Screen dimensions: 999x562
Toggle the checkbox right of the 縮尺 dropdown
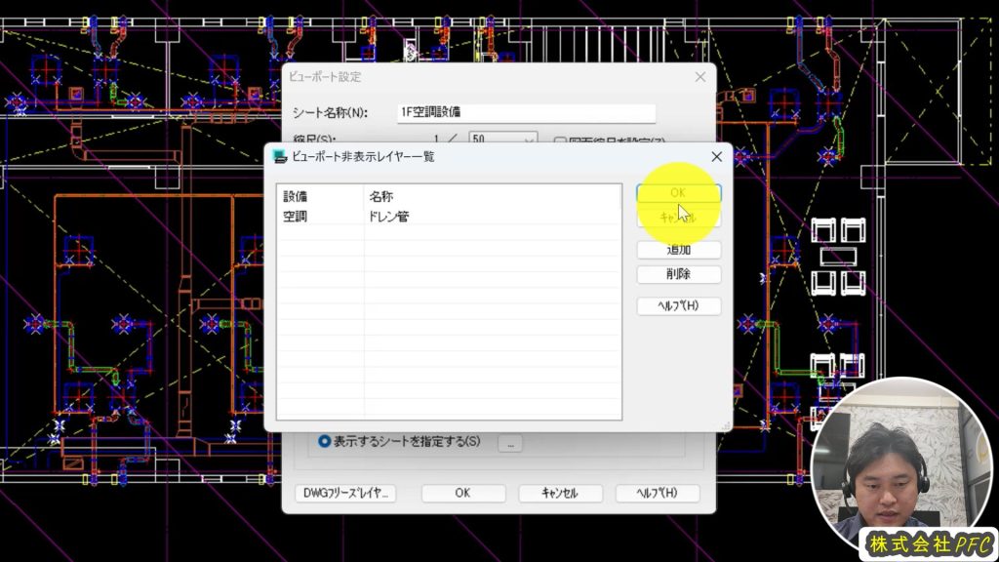coord(560,140)
